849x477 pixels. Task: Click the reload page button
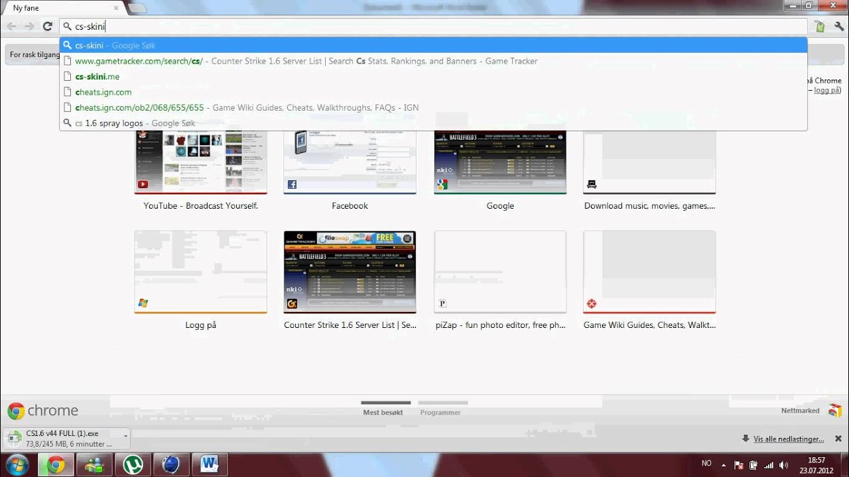(x=47, y=26)
